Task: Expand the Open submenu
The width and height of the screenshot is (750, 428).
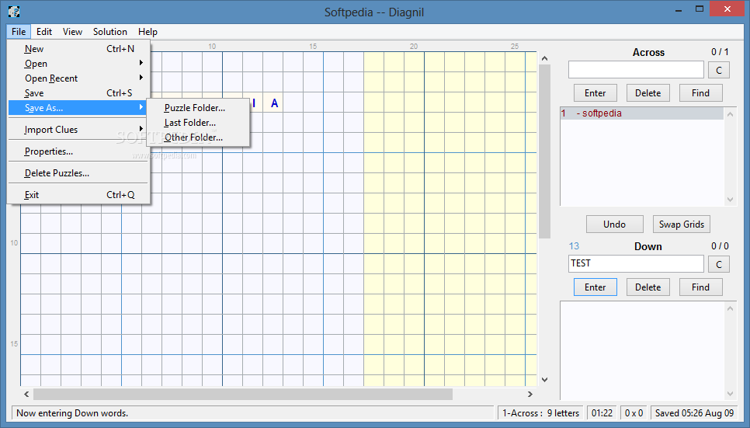Action: (x=79, y=64)
